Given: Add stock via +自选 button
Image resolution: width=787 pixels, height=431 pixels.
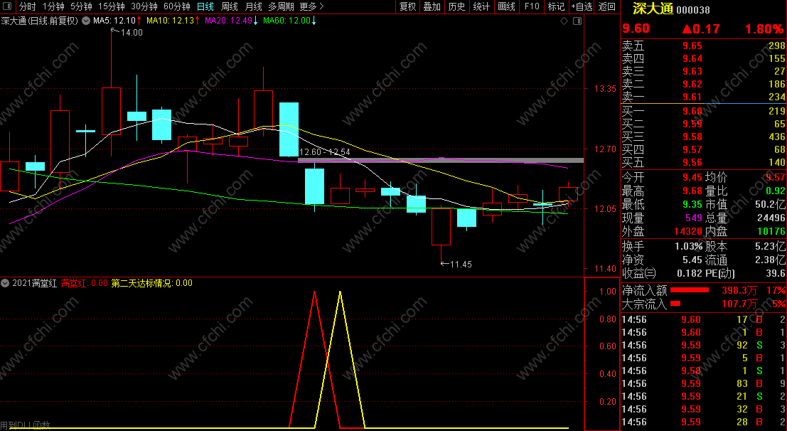Looking at the screenshot, I should (582, 6).
